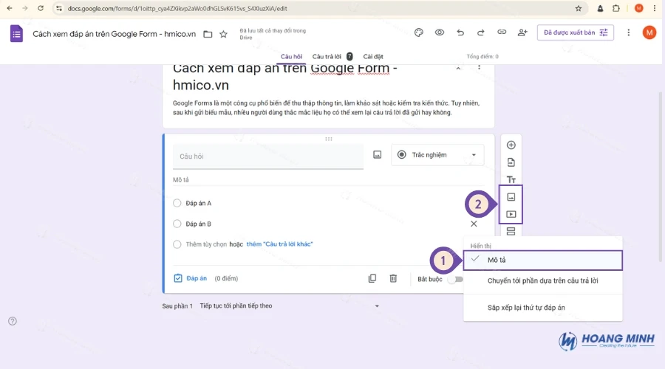Click Thêm tùy chọn to add option
Viewport: 665px width, 369px height.
206,244
